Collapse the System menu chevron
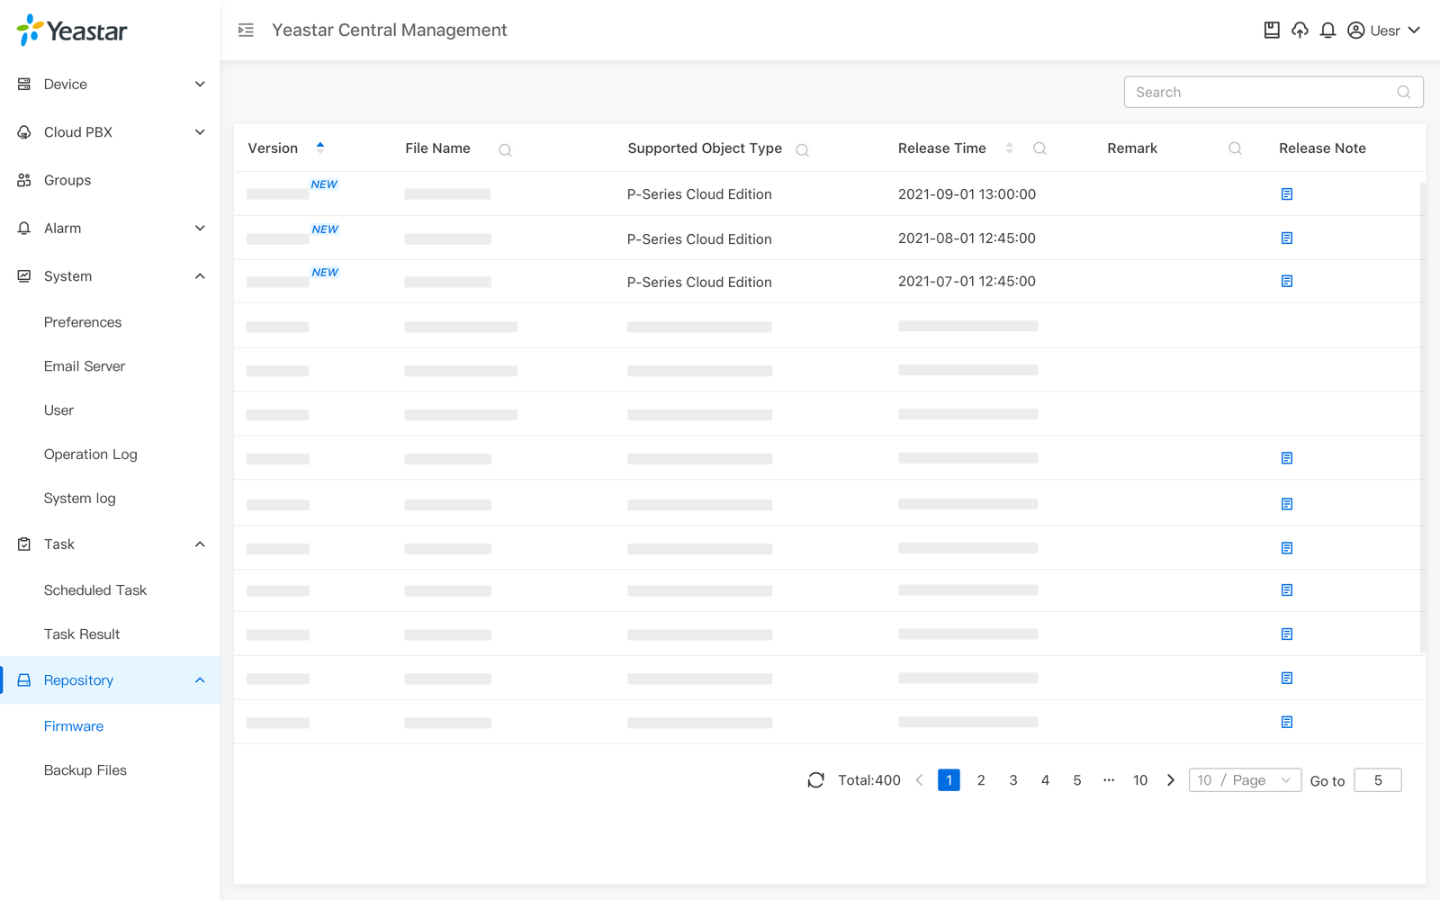Viewport: 1440px width, 900px height. pyautogui.click(x=200, y=276)
